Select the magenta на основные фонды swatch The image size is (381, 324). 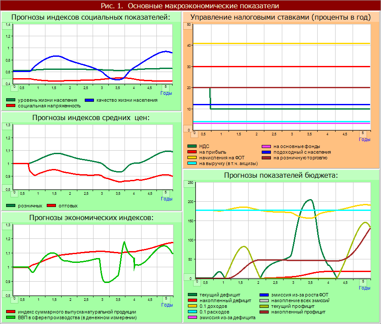tap(267, 146)
